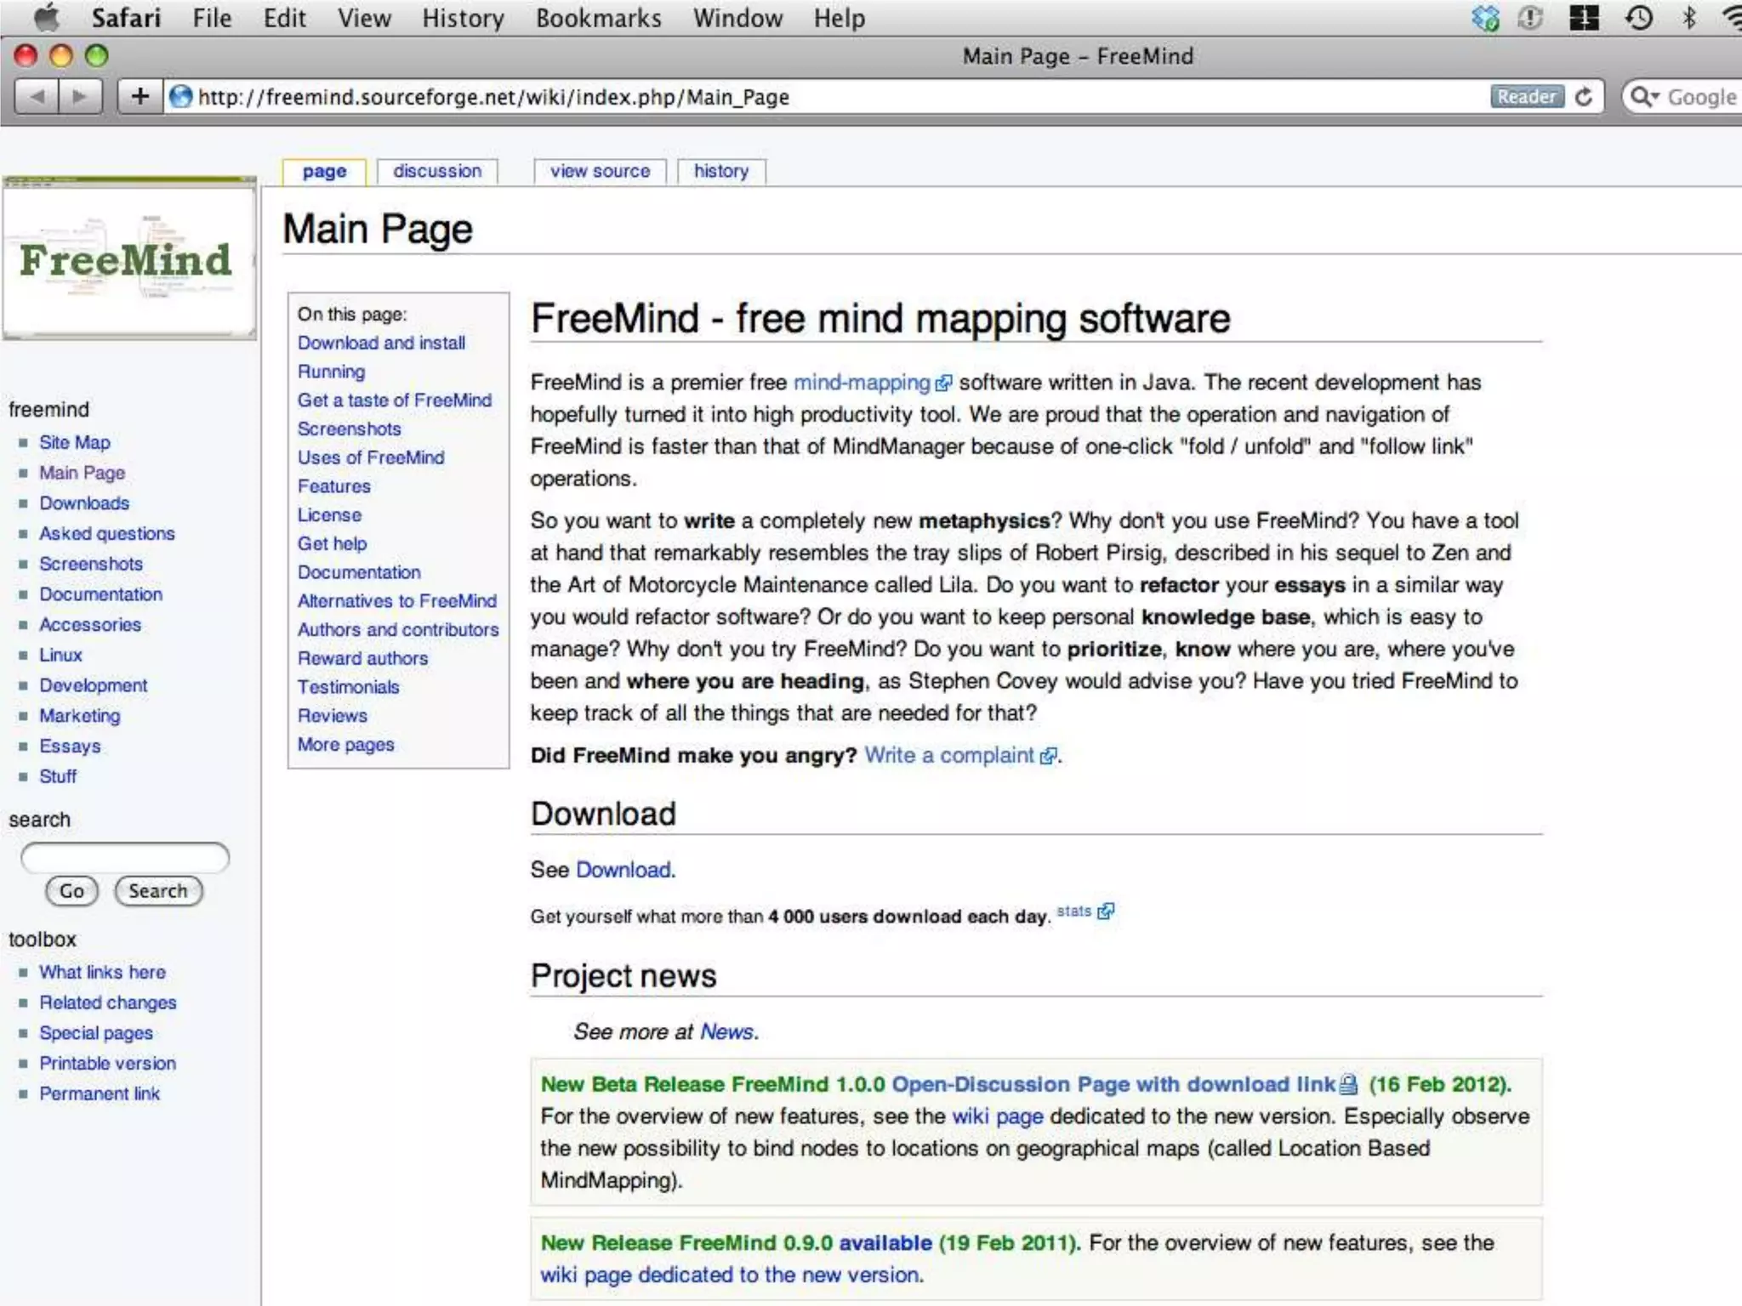This screenshot has height=1306, width=1742.
Task: Open the History menu
Action: (x=463, y=18)
